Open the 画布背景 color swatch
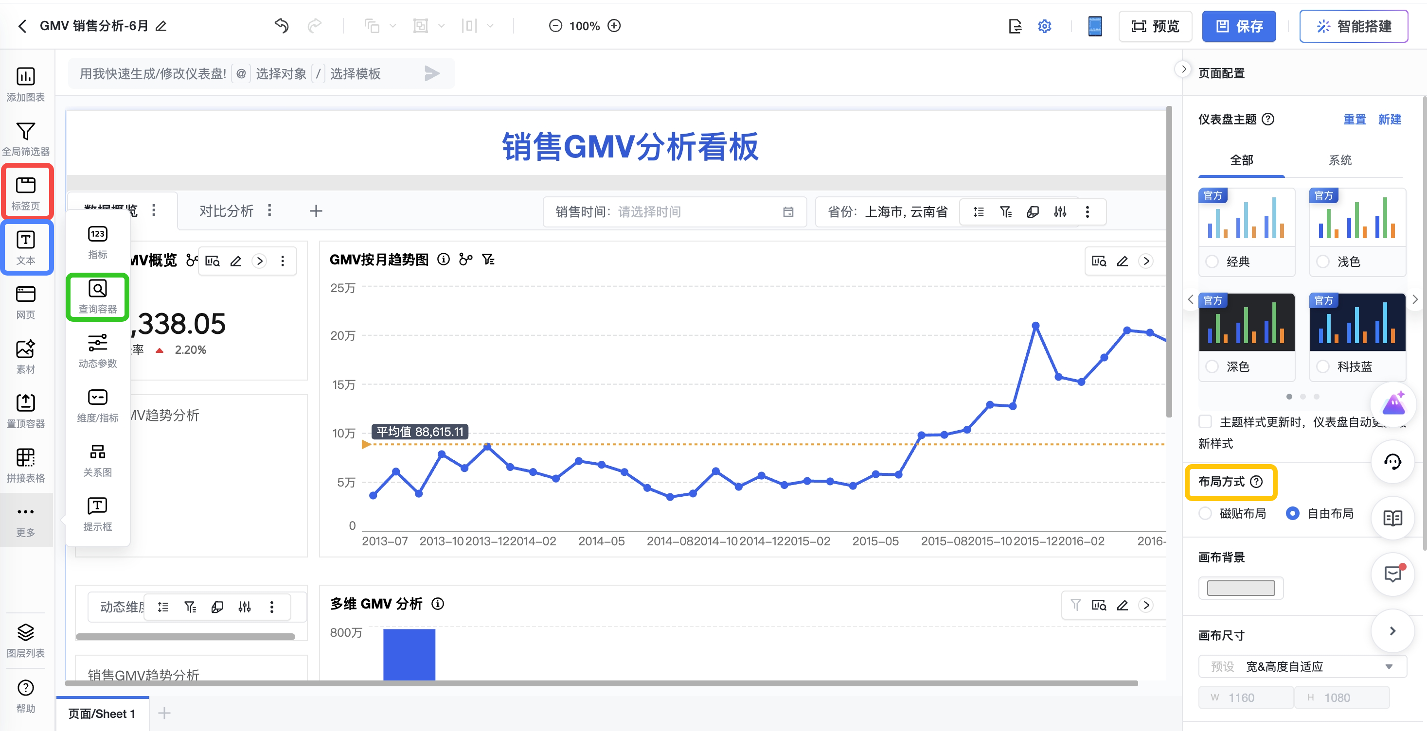Image resolution: width=1427 pixels, height=731 pixels. pos(1240,588)
